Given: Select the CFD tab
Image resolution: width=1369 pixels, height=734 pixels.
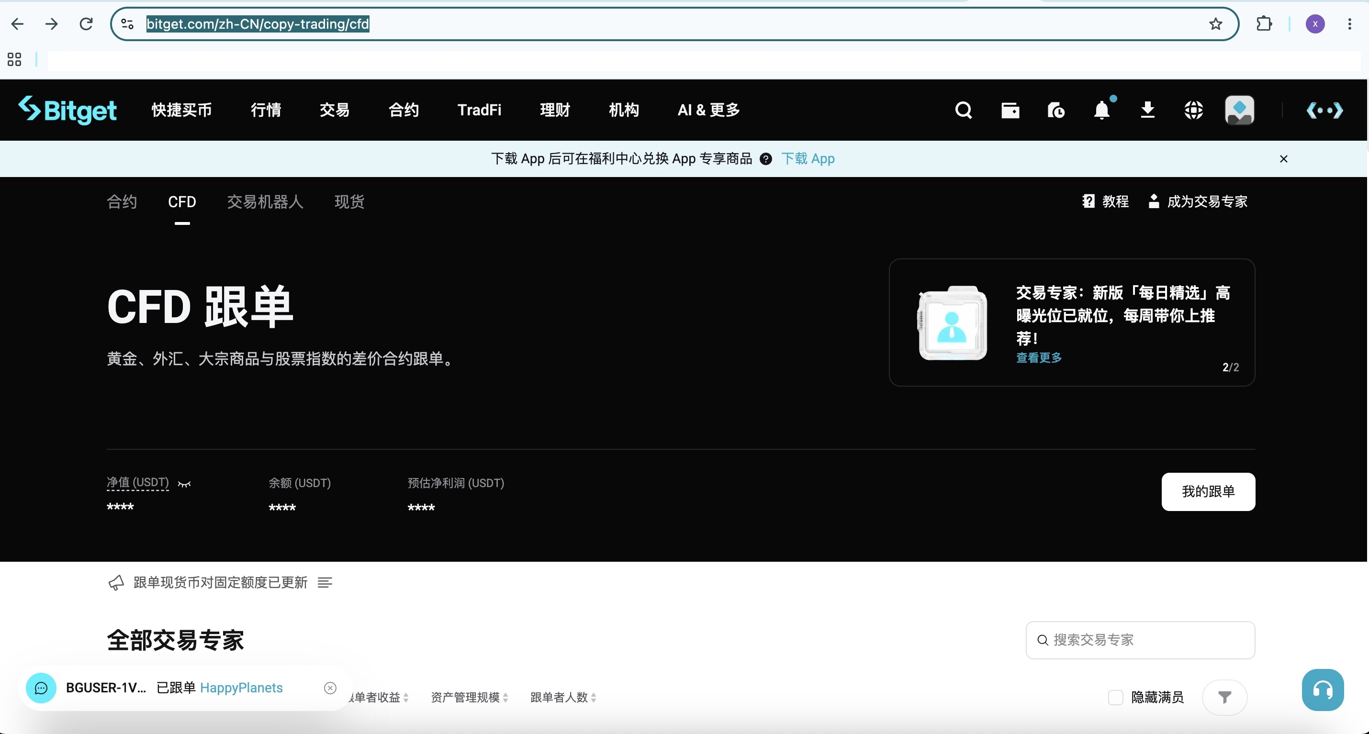Looking at the screenshot, I should coord(182,202).
